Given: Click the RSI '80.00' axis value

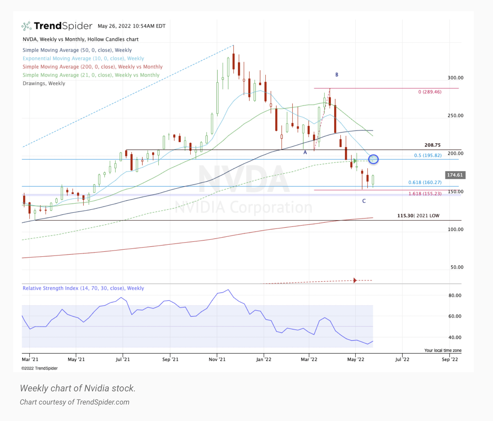Looking at the screenshot, I should coord(455,295).
